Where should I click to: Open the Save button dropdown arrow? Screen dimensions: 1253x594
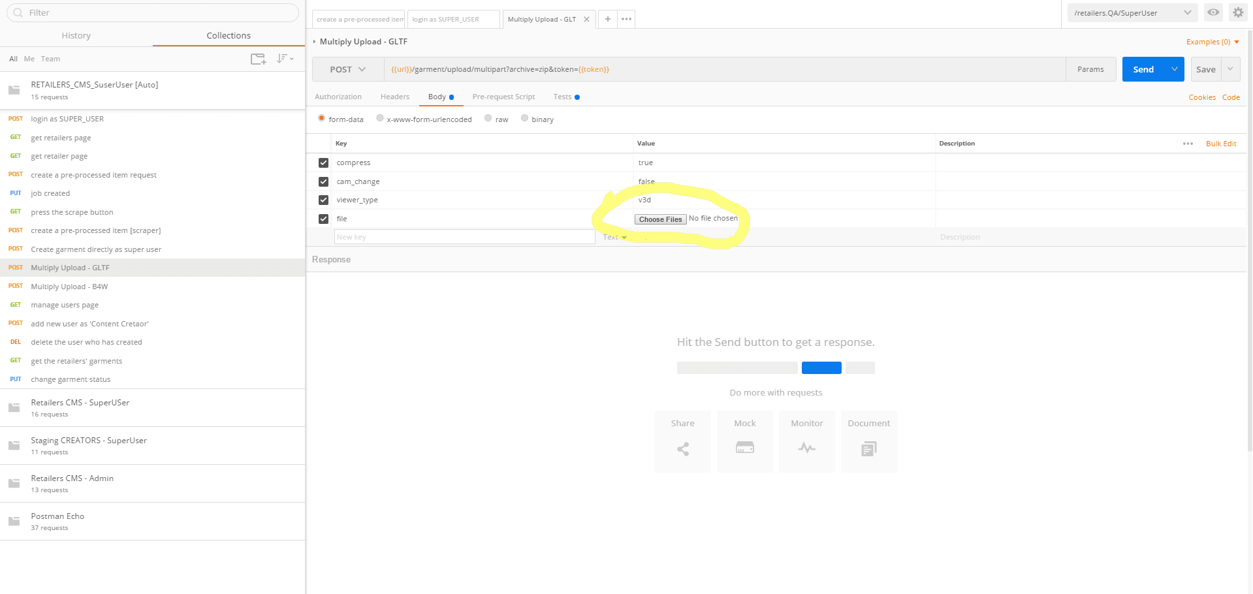1230,69
